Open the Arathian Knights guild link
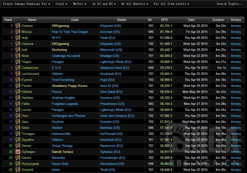 pos(63,98)
